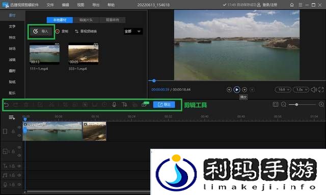This screenshot has height=195, width=326.
Task: Click the crop tool icon in editing toolbar
Action: click(x=65, y=105)
